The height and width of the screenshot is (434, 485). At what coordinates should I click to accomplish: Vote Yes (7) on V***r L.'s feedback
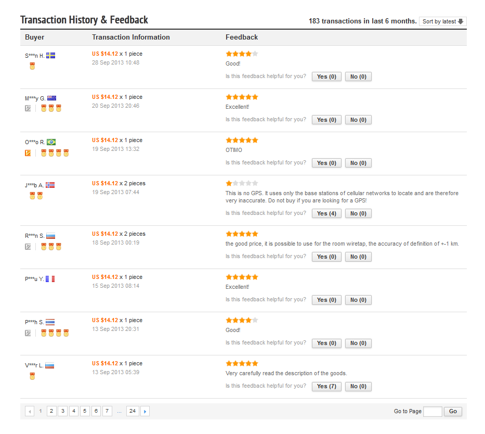point(326,386)
